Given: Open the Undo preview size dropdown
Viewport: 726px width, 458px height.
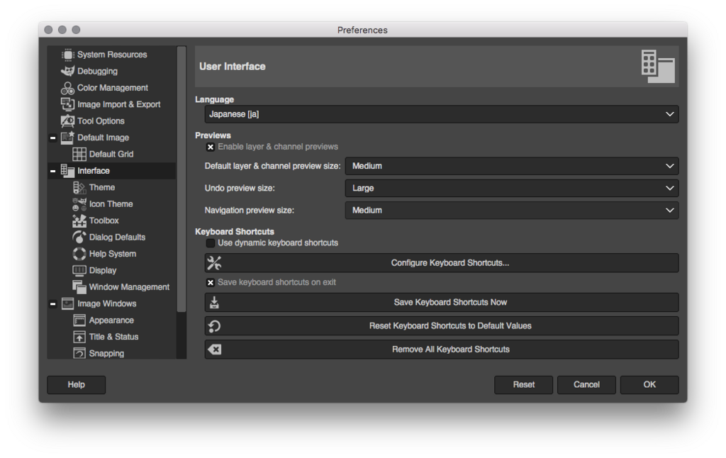Looking at the screenshot, I should coord(512,189).
